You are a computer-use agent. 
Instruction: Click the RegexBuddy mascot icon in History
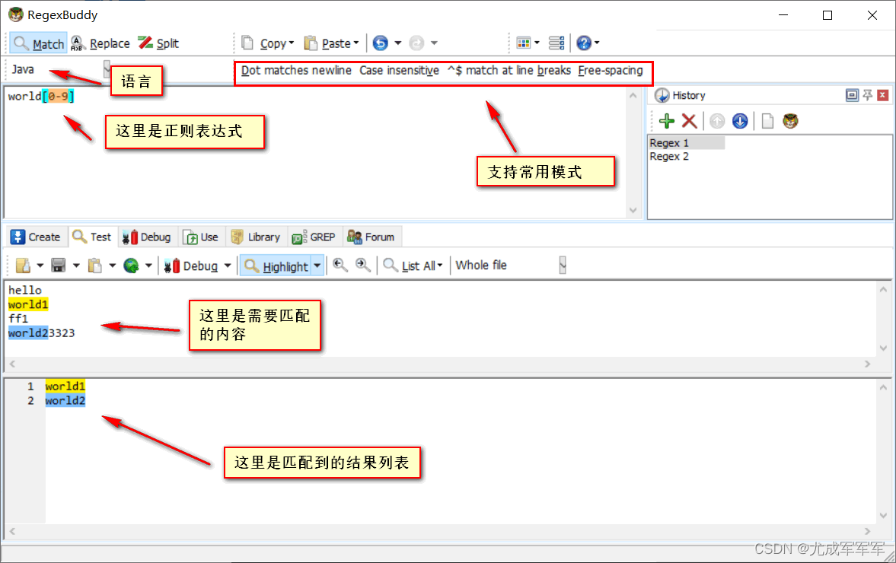[790, 121]
